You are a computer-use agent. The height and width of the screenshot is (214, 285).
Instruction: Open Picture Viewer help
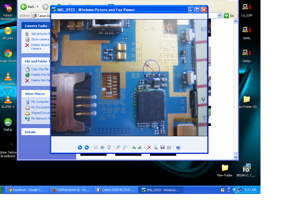click(178, 147)
